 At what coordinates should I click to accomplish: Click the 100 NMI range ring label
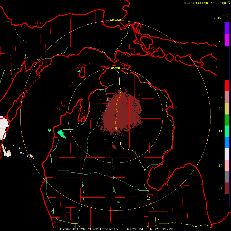click(115, 20)
